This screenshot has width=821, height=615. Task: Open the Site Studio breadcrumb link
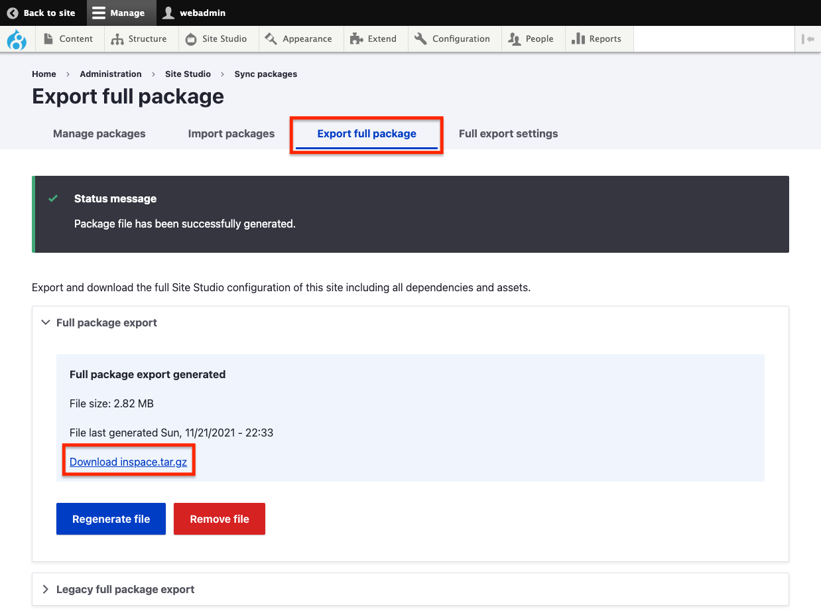pyautogui.click(x=188, y=74)
